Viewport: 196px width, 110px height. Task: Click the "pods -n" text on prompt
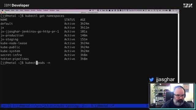(x=44, y=63)
